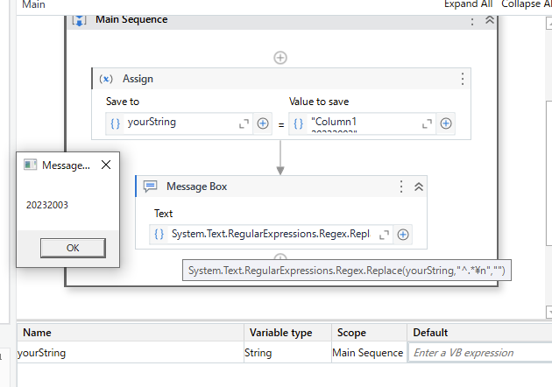Click the add activity plus above Assign

pos(280,58)
